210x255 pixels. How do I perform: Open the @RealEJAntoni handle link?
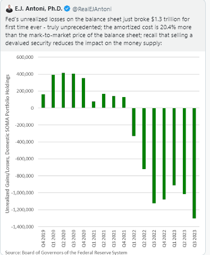pyautogui.click(x=92, y=9)
